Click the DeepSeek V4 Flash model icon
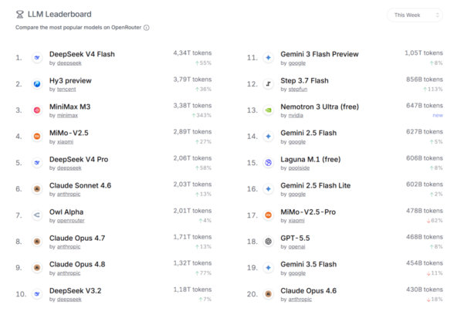Image resolution: width=457 pixels, height=315 pixels. point(37,58)
